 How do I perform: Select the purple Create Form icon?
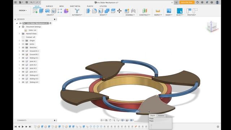click(x=66, y=11)
